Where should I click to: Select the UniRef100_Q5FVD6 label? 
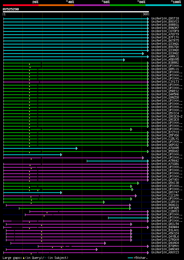(x=165, y=136)
